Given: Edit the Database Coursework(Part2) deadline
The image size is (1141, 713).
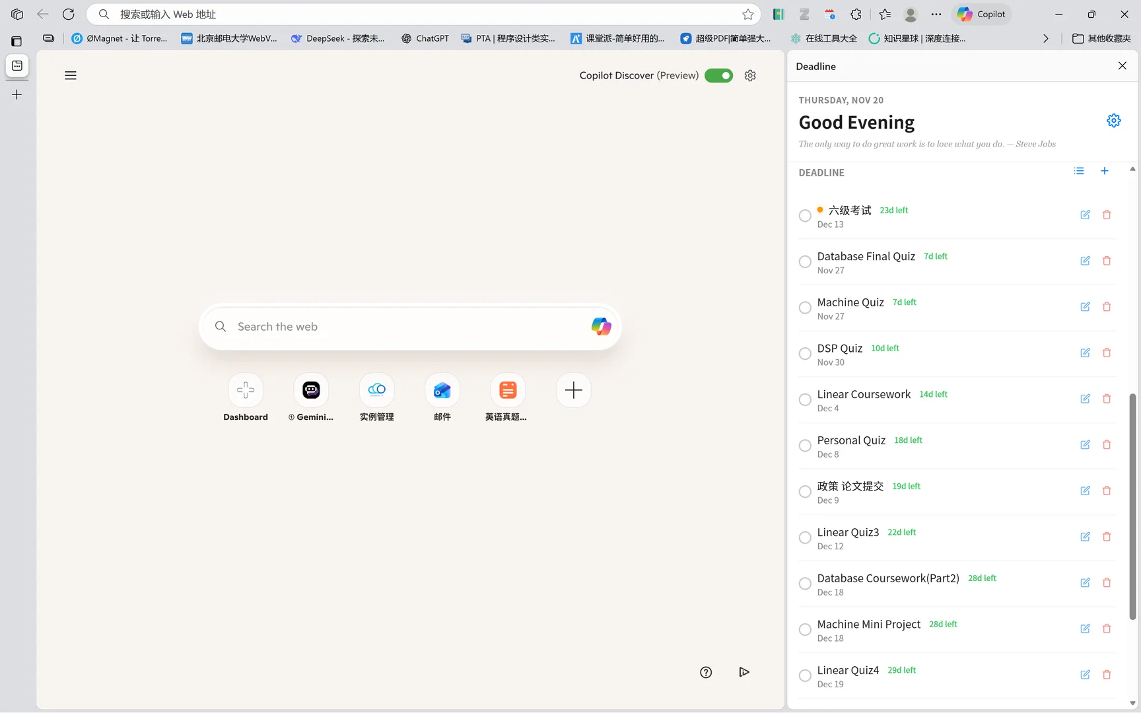Looking at the screenshot, I should pyautogui.click(x=1085, y=582).
